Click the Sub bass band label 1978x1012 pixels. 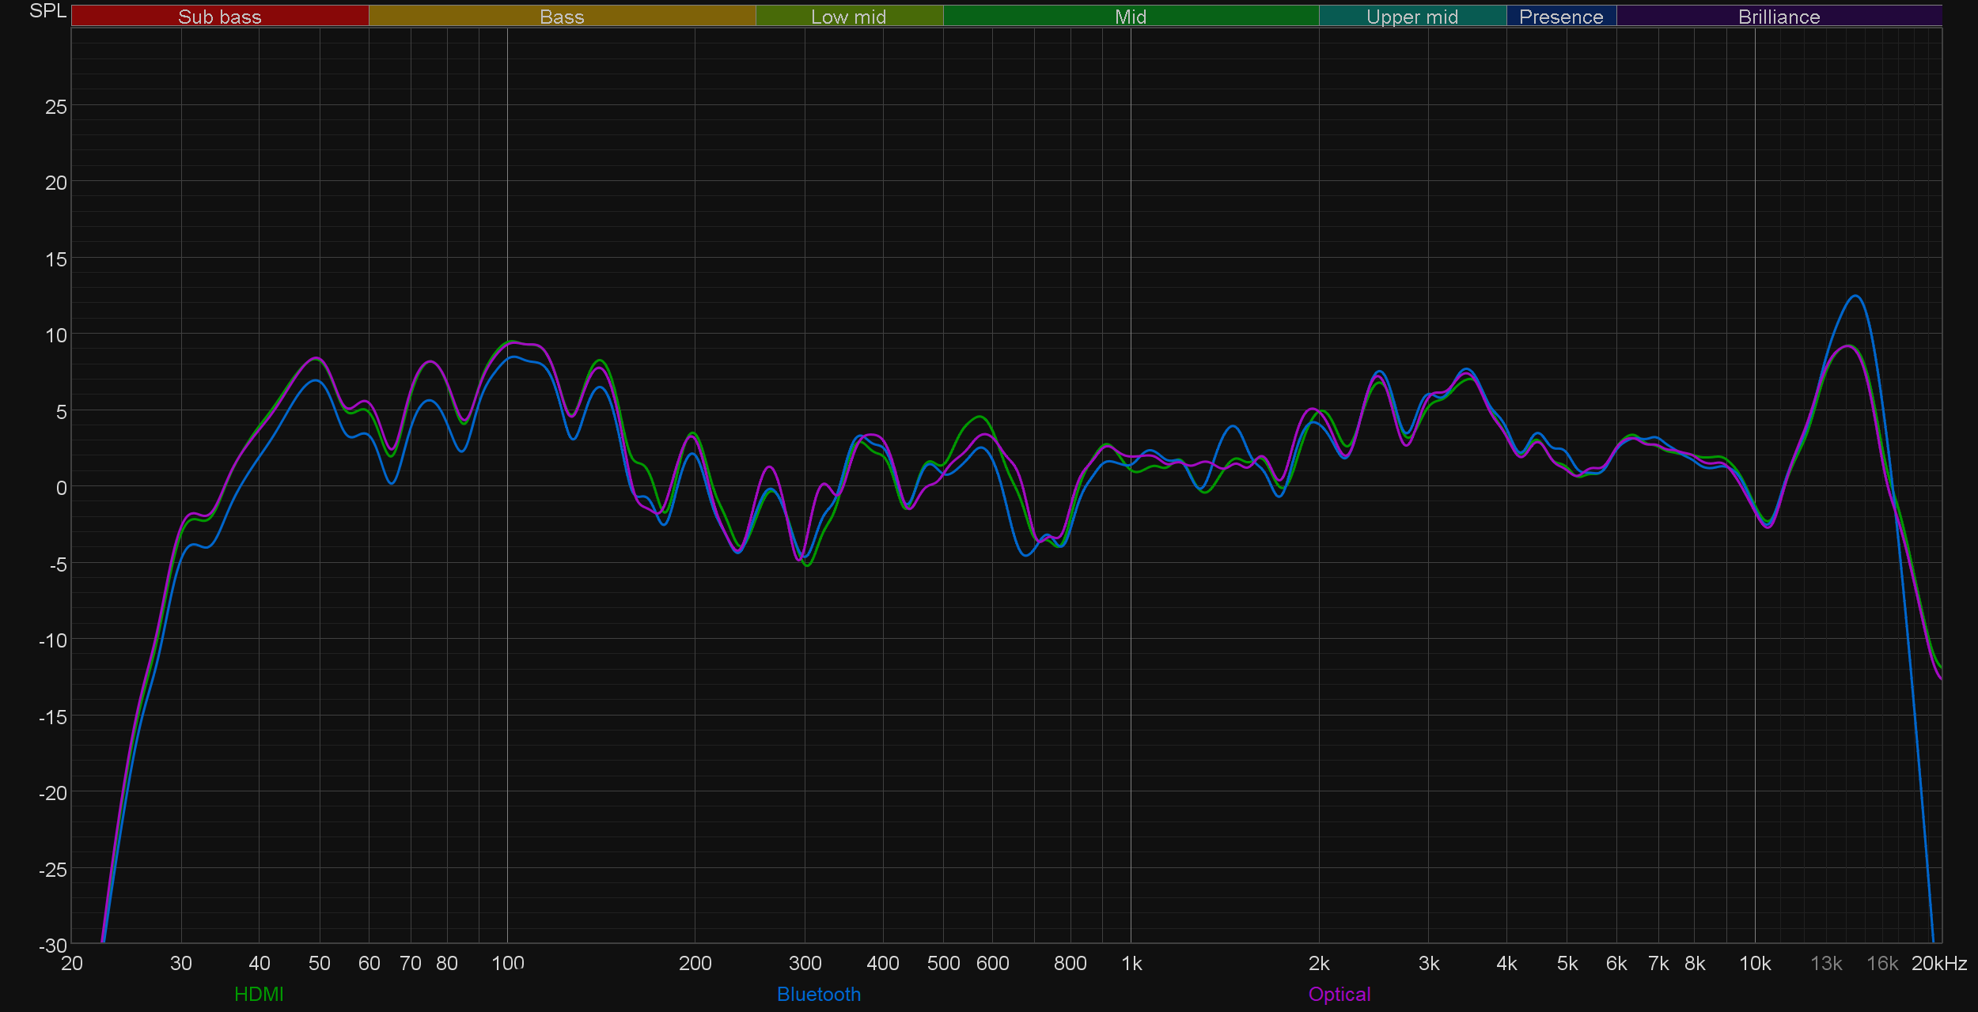(219, 17)
